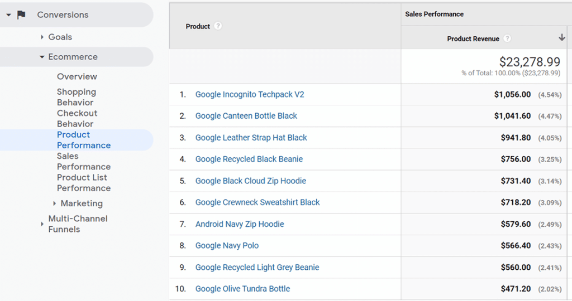Select Goals in the sidebar
Image resolution: width=572 pixels, height=301 pixels.
pos(60,37)
